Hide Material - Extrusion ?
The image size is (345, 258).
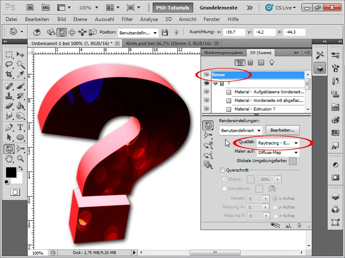(x=207, y=109)
